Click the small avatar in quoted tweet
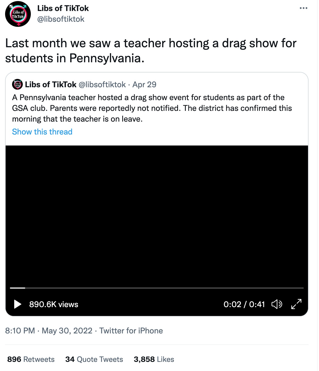This screenshot has height=371, width=319. pos(17,85)
